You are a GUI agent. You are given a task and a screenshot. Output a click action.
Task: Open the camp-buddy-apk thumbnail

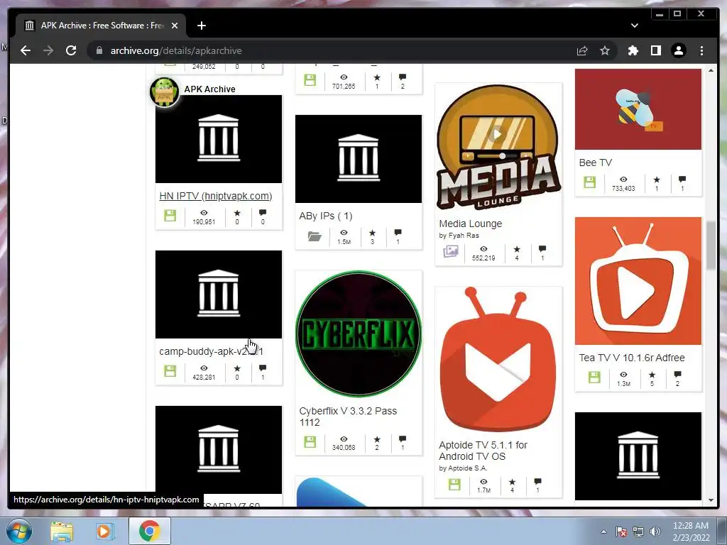(x=219, y=294)
